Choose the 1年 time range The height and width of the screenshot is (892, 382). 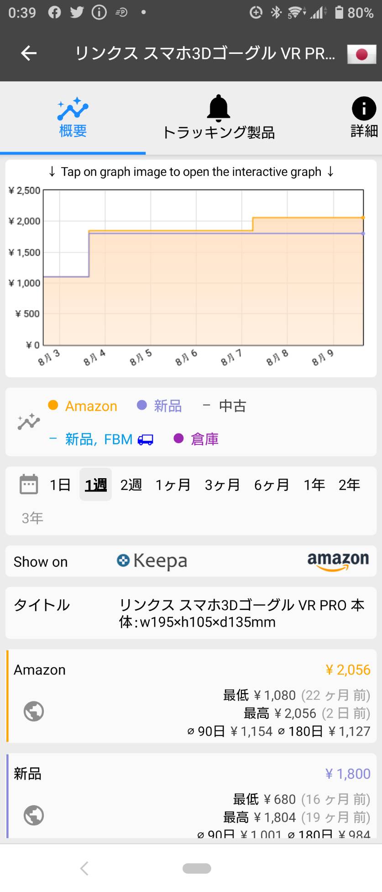[314, 485]
